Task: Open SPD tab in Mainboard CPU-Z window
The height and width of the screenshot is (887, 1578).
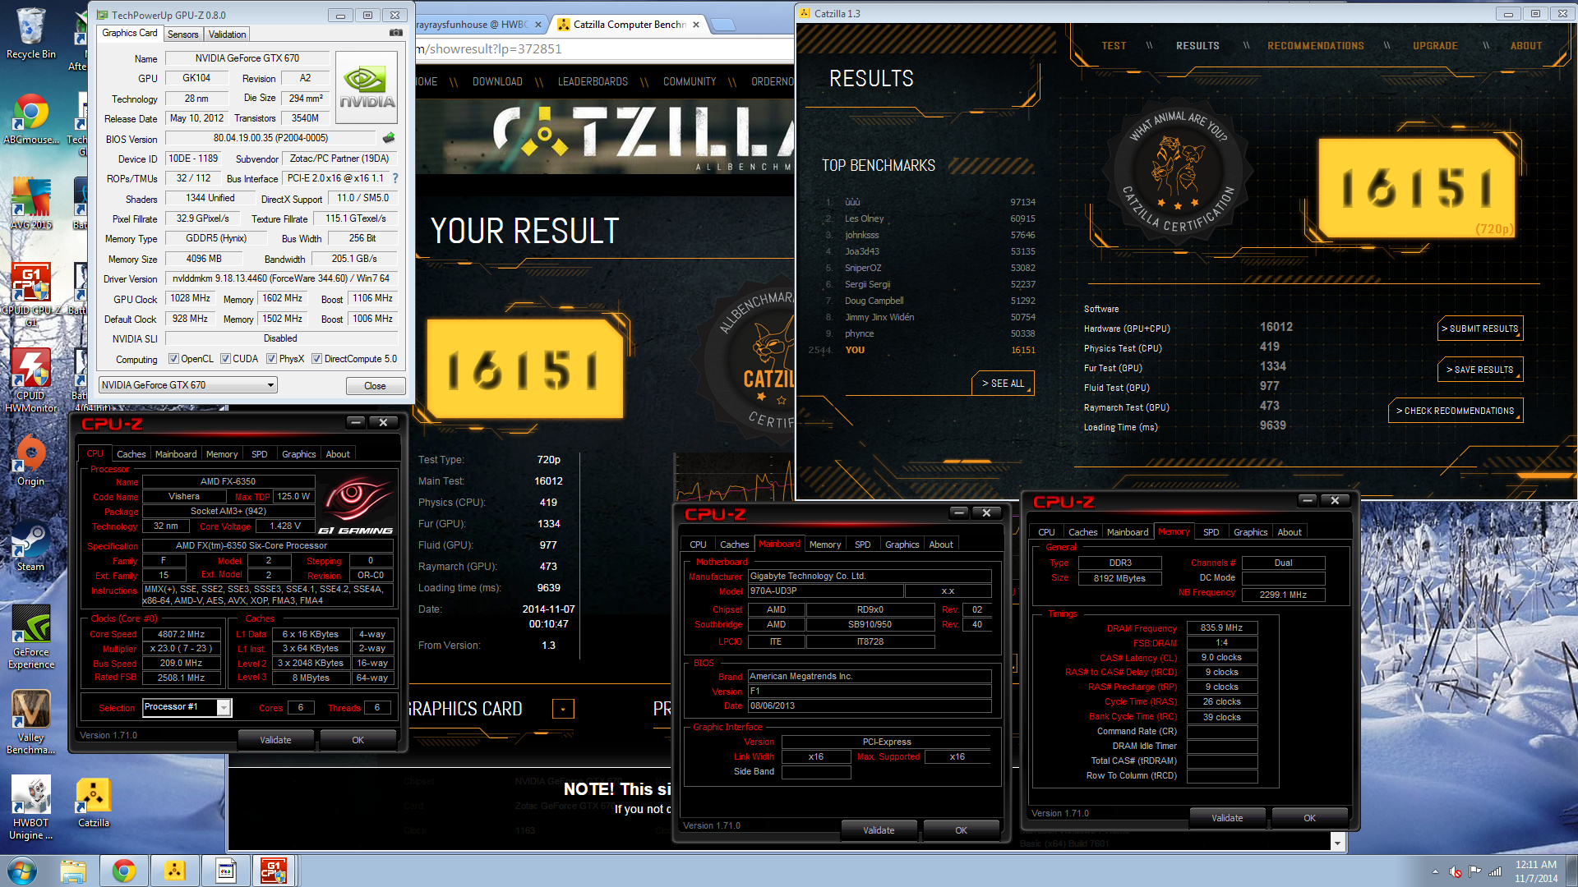Action: 862,545
